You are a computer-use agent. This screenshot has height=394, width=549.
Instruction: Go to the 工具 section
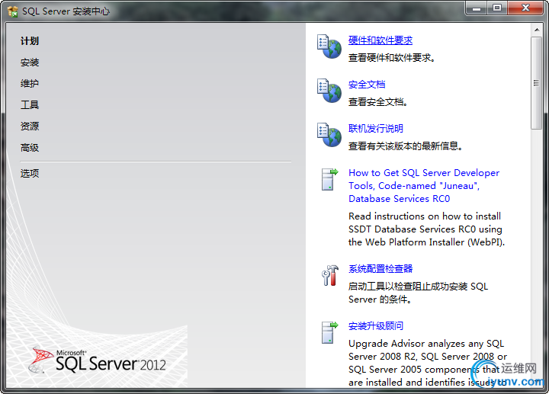[30, 105]
